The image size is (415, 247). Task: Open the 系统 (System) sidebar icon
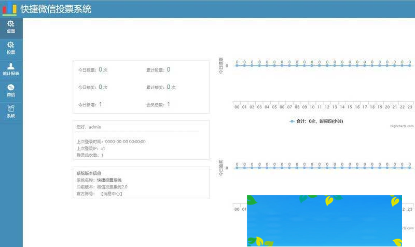(x=11, y=112)
